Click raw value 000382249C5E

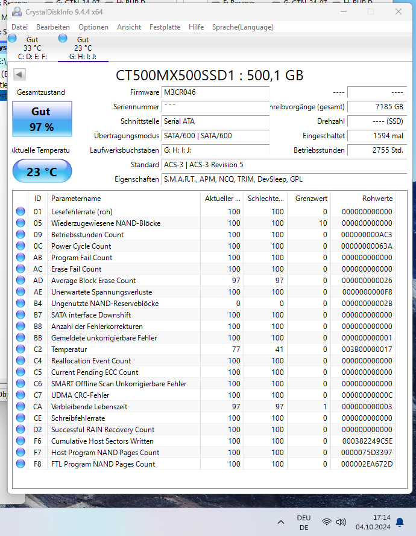click(x=367, y=441)
